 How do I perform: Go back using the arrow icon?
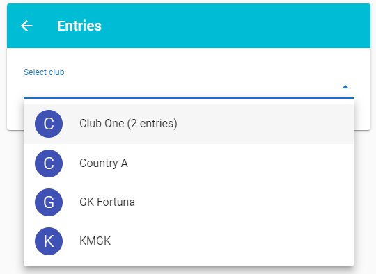click(26, 26)
